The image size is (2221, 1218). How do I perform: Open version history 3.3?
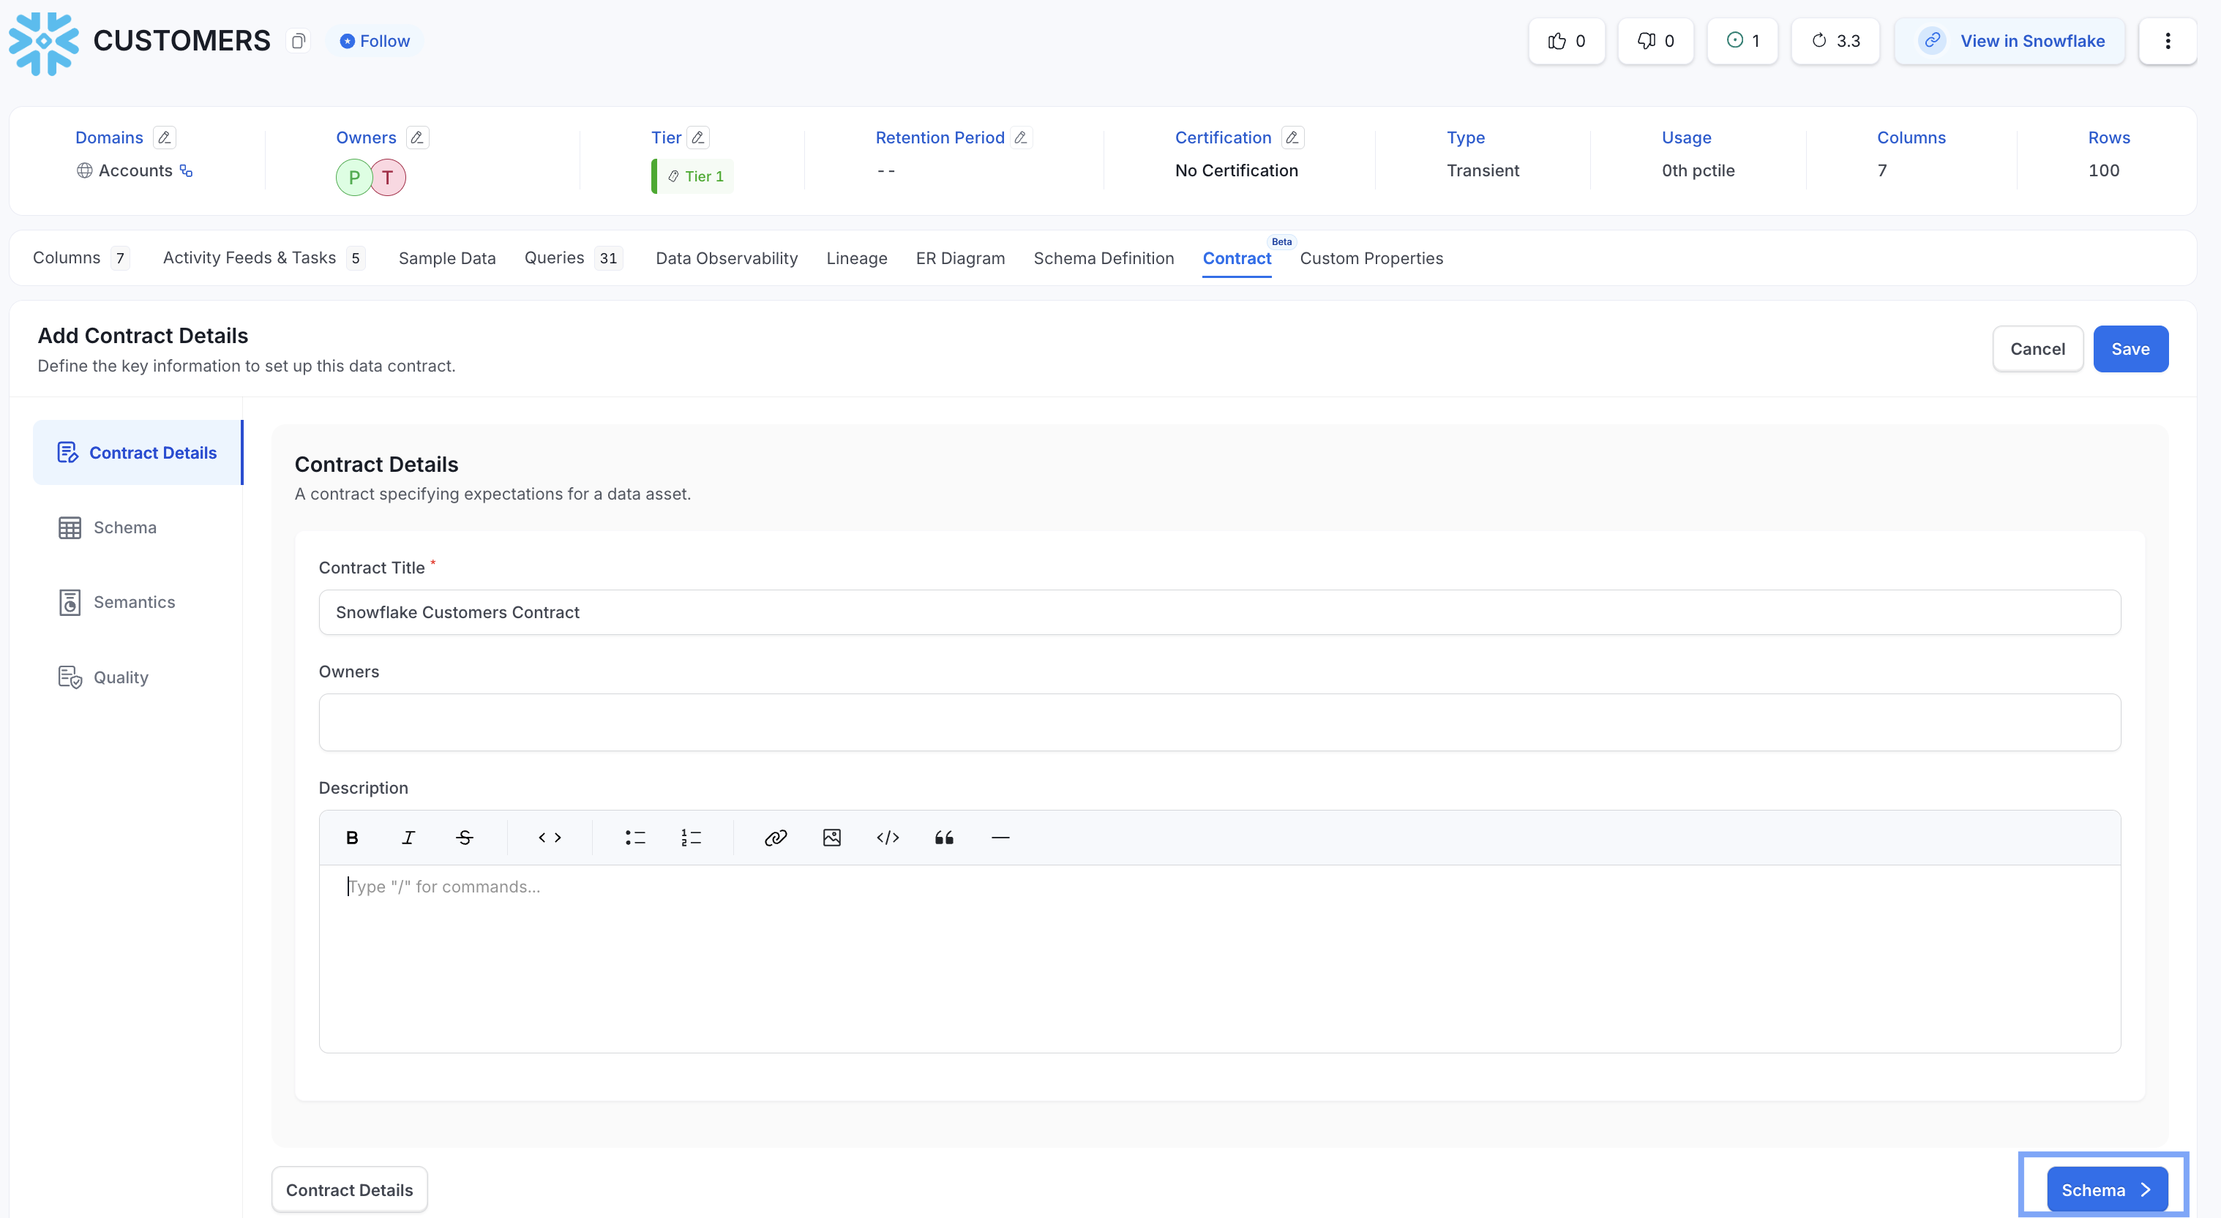[1835, 40]
